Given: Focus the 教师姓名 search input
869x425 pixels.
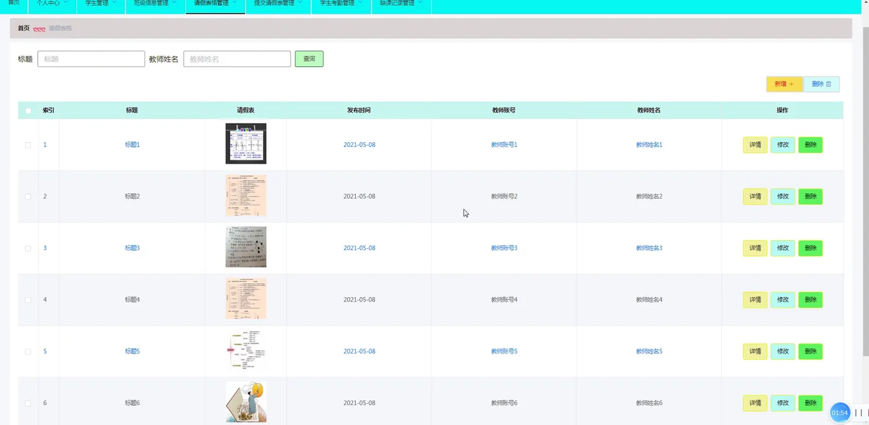Looking at the screenshot, I should [x=237, y=59].
